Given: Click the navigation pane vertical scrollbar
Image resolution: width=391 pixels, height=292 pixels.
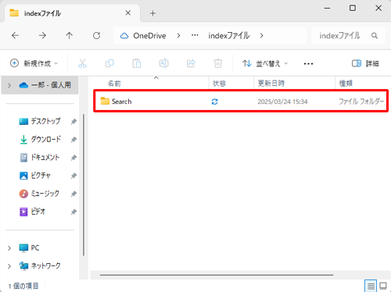Looking at the screenshot, I should (x=84, y=185).
